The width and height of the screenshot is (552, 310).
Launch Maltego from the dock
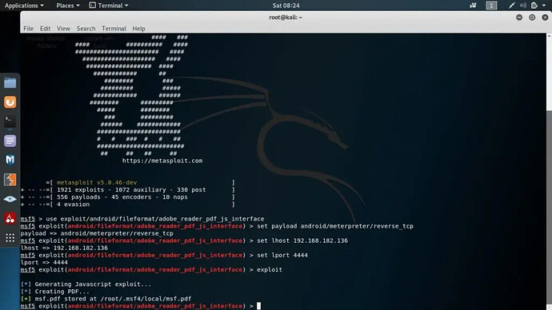click(x=10, y=160)
